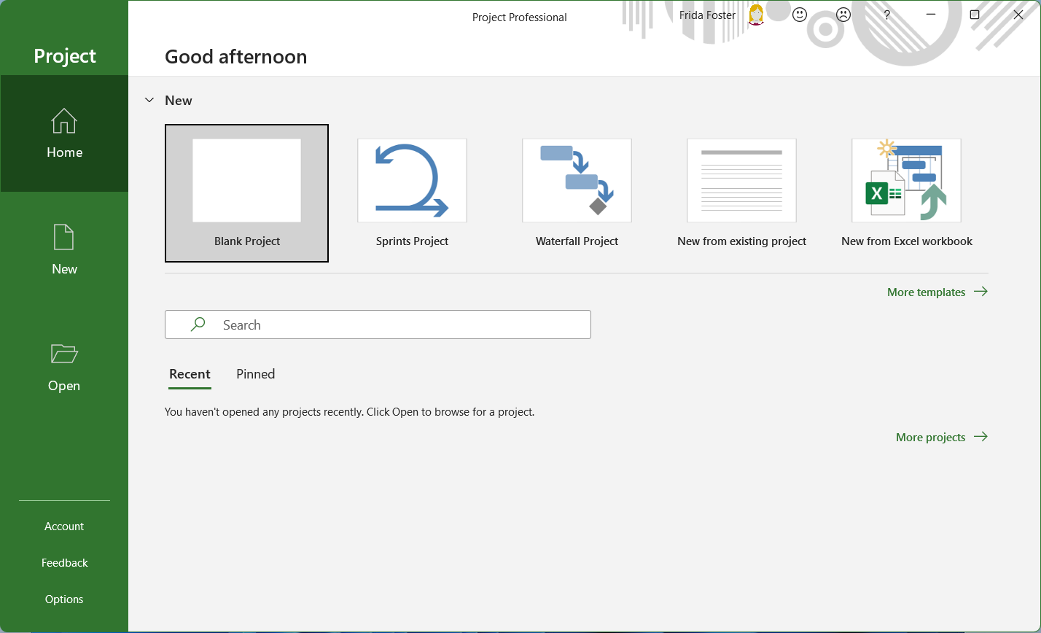Open the More templates link
The height and width of the screenshot is (633, 1041).
coord(937,292)
